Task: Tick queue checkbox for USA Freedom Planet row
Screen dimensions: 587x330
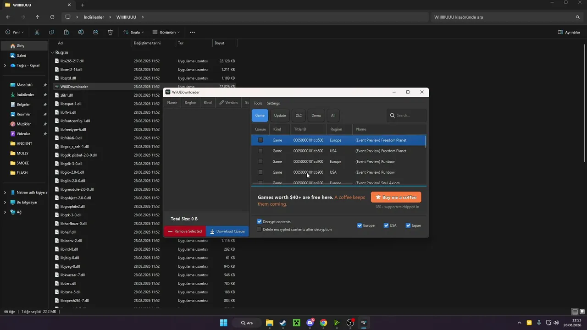Action: pos(260,151)
